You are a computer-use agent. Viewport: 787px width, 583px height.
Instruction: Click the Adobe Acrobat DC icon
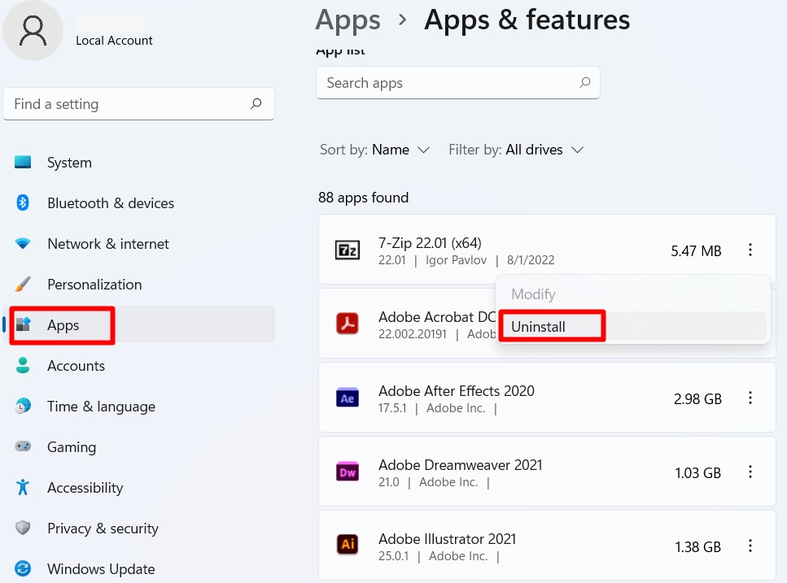(x=348, y=324)
